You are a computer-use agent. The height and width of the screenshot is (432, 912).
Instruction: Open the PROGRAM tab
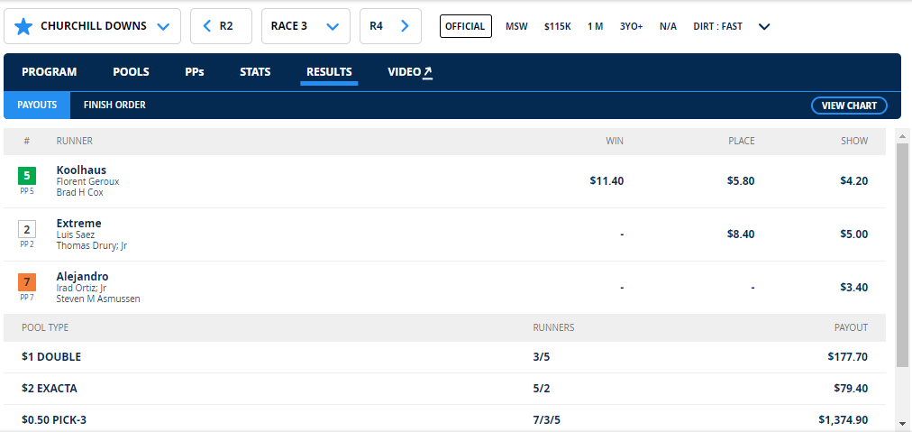[x=50, y=72]
